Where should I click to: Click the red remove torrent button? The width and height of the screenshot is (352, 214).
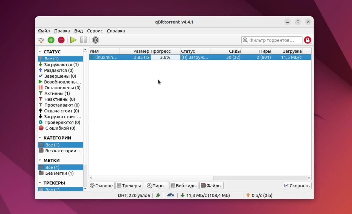[61, 40]
